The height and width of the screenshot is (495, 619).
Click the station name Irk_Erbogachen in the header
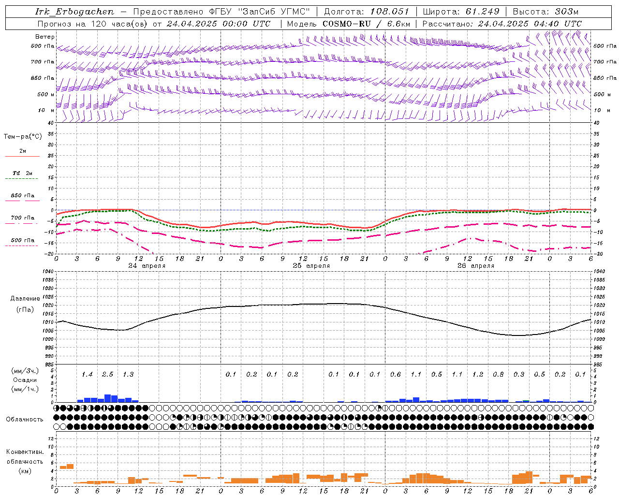coord(74,12)
